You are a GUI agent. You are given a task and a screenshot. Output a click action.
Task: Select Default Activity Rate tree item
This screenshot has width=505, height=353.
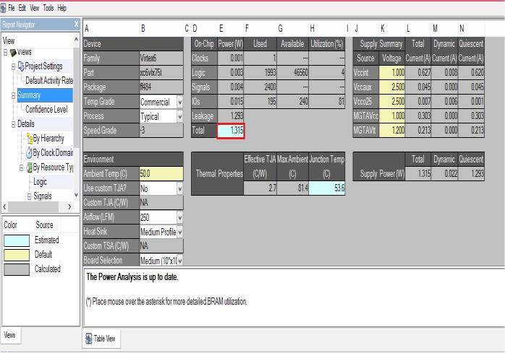coord(49,81)
